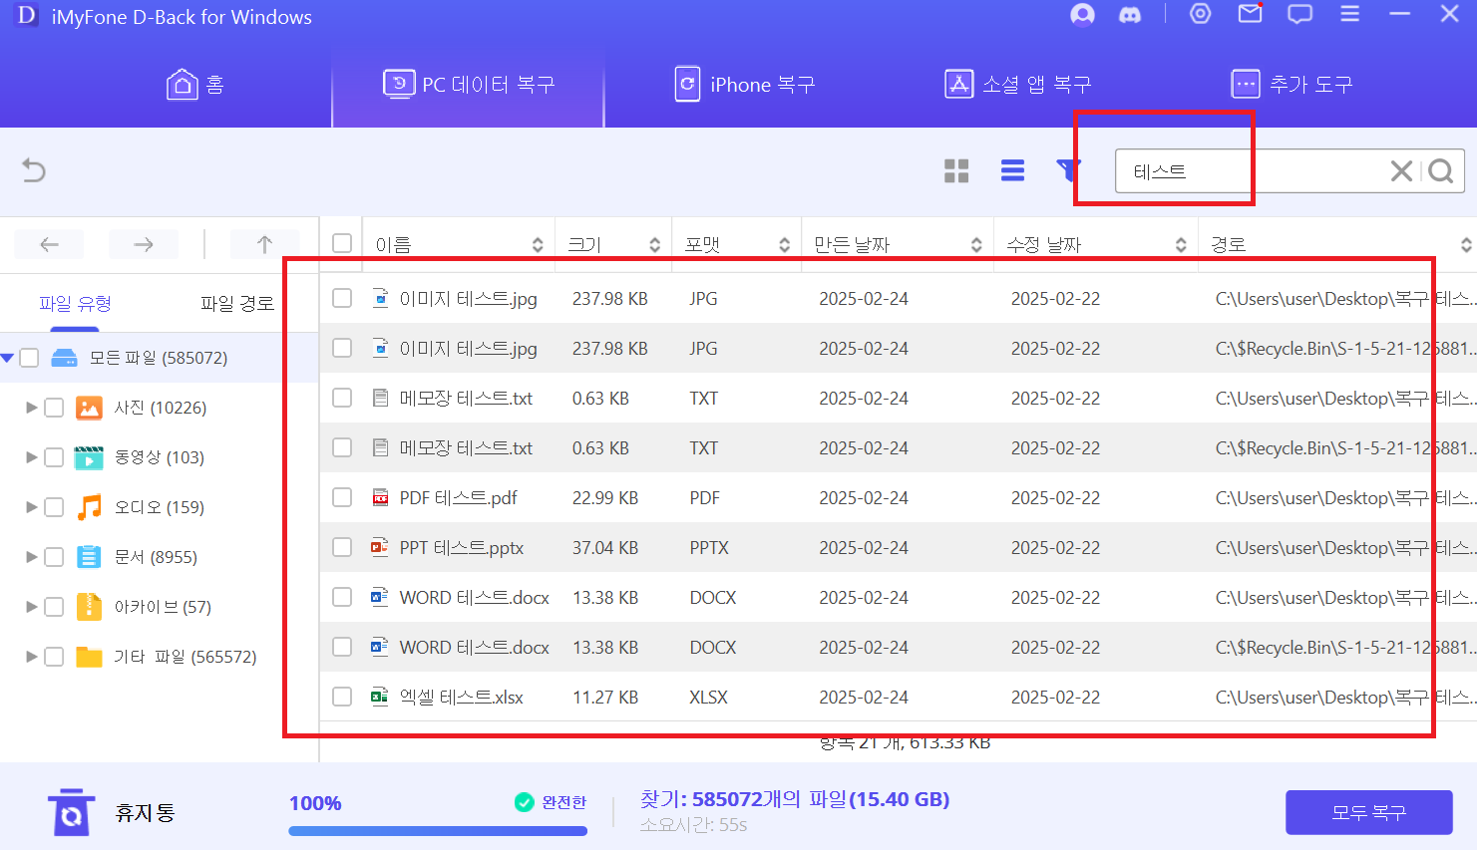Click the undo back arrow icon
The width and height of the screenshot is (1477, 850).
click(34, 170)
